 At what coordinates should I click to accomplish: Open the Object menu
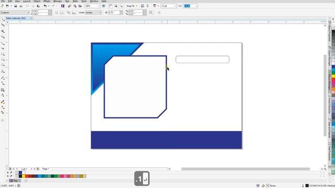coord(37,1)
